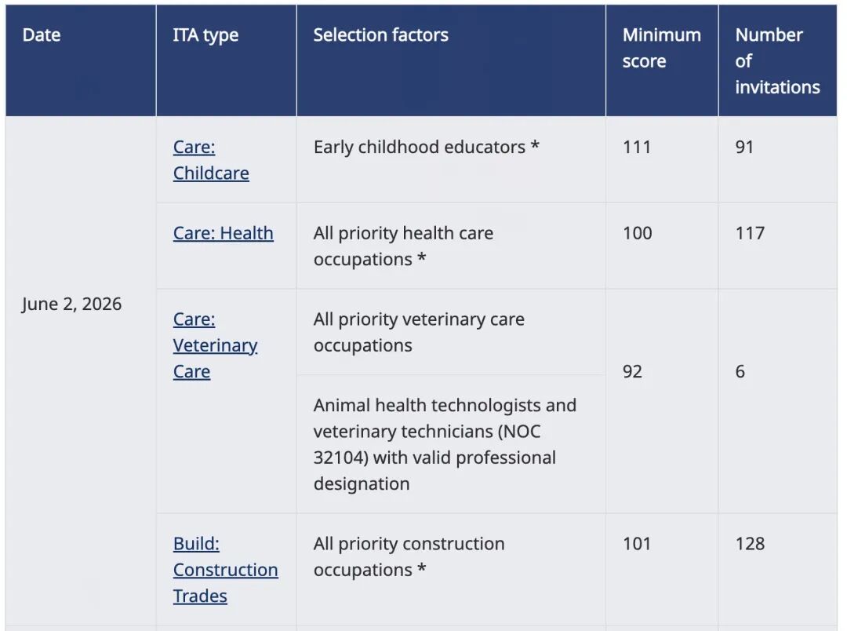847x631 pixels.
Task: Click the Early childhood educators cell
Action: pos(426,147)
